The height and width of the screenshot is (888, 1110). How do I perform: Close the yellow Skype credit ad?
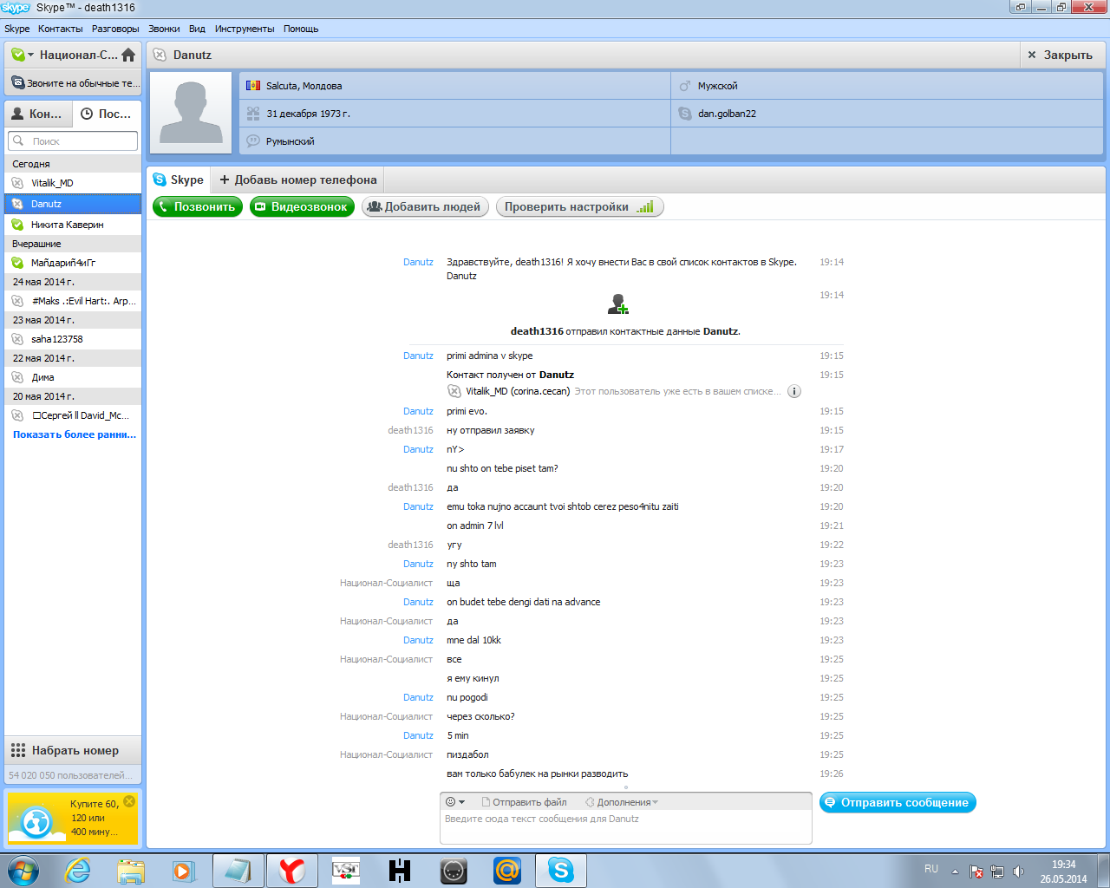coord(129,801)
